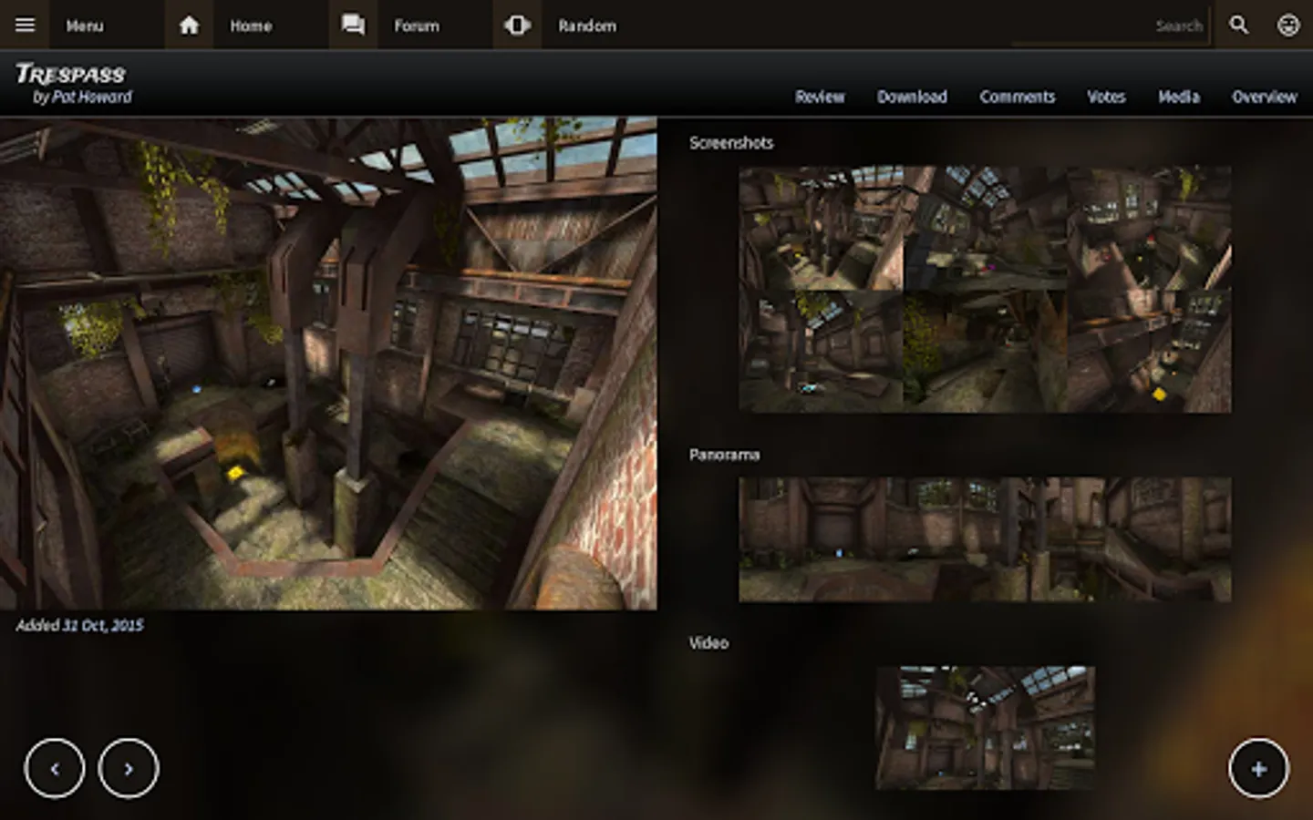Switch to the Overview tab
This screenshot has width=1313, height=820.
click(x=1264, y=97)
